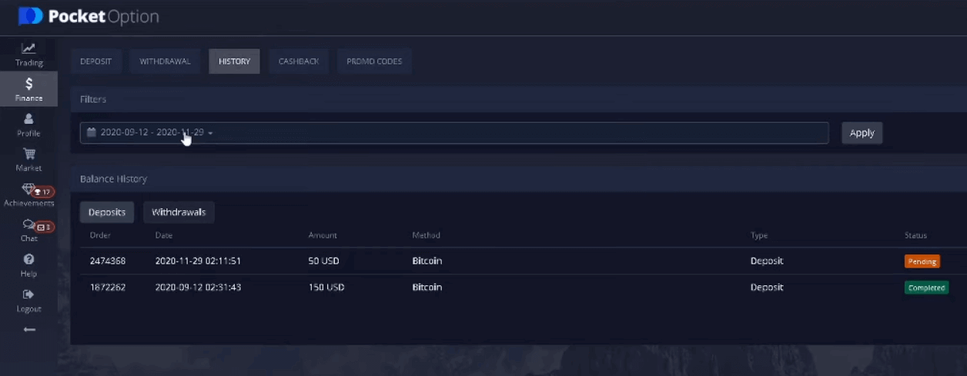This screenshot has height=376, width=967.
Task: Click the 50 USD amount
Action: pyautogui.click(x=324, y=261)
